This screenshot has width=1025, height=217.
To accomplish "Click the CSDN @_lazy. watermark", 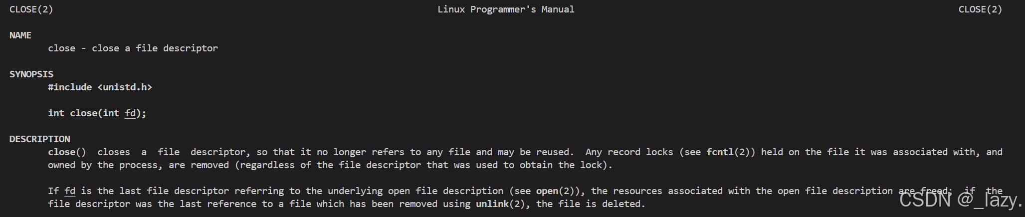I will click(960, 200).
